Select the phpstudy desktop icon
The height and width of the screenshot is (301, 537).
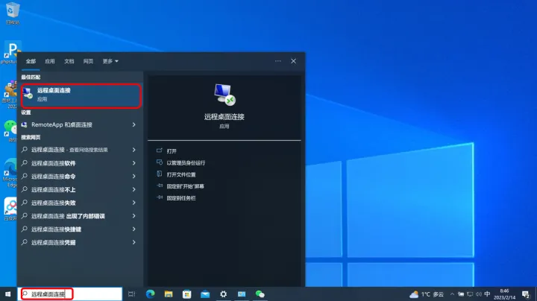pyautogui.click(x=11, y=52)
